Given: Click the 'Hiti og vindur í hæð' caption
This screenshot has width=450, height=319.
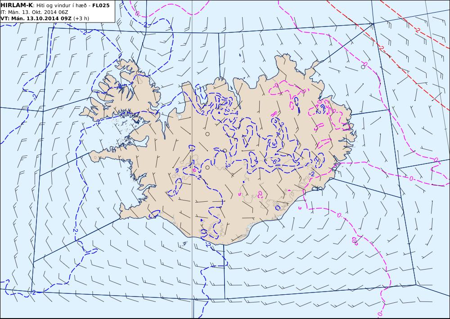Looking at the screenshot, I should 61,6.
